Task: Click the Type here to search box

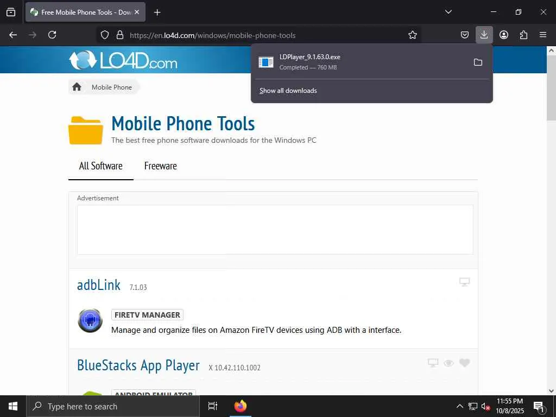Action: tap(113, 406)
